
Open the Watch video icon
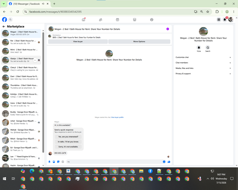(x=118, y=19)
